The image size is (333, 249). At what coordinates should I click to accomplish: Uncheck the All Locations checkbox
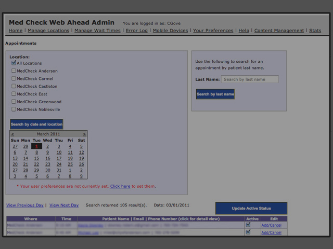click(14, 63)
